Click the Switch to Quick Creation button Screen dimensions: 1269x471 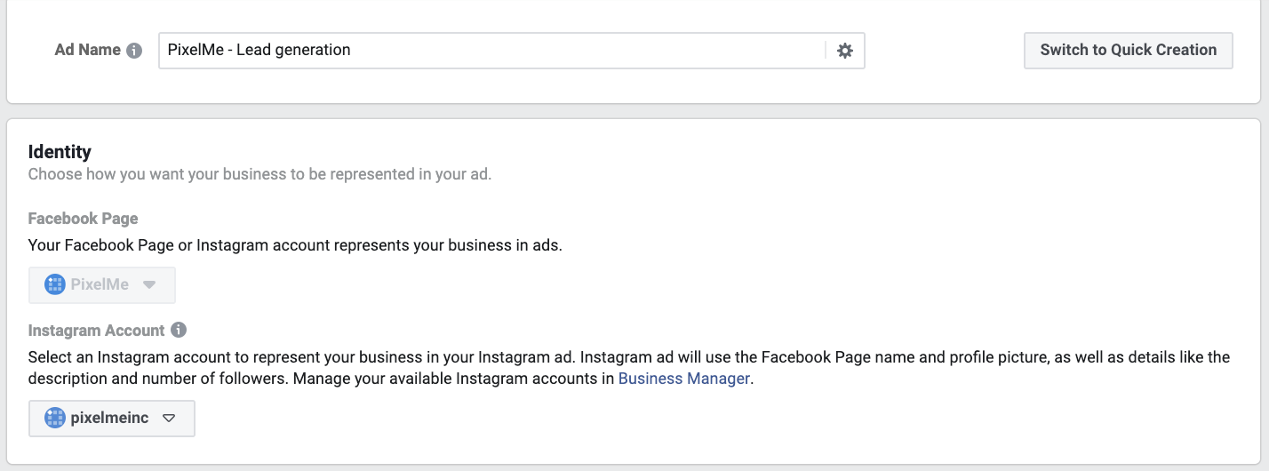click(x=1129, y=51)
